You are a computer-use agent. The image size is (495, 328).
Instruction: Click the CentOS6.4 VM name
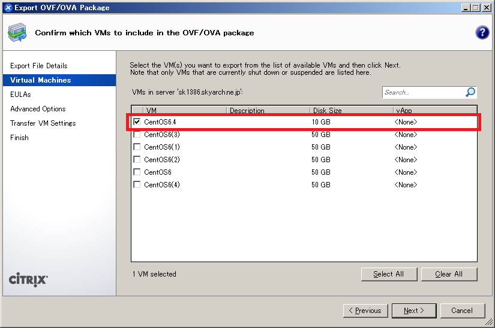[160, 122]
